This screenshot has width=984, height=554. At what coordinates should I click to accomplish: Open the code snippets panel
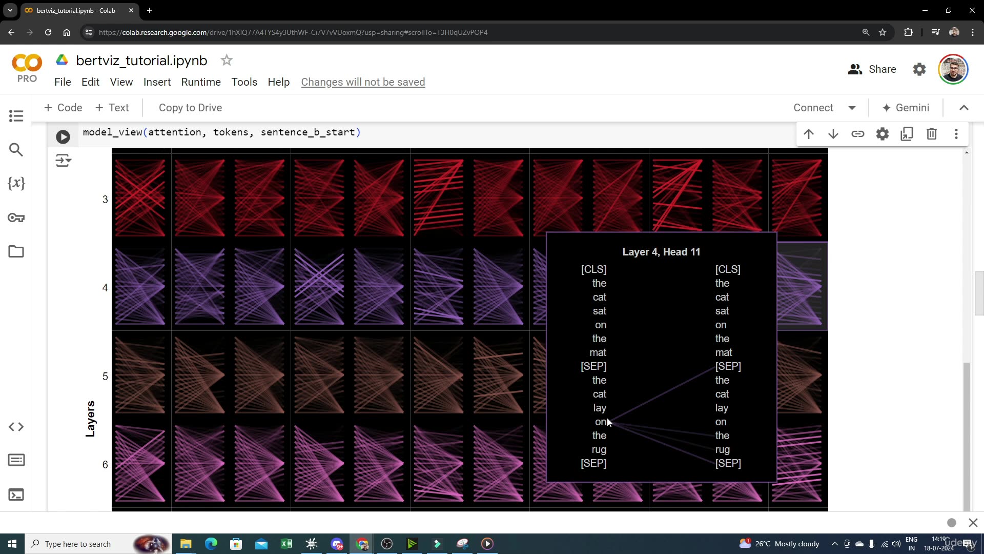click(x=16, y=426)
